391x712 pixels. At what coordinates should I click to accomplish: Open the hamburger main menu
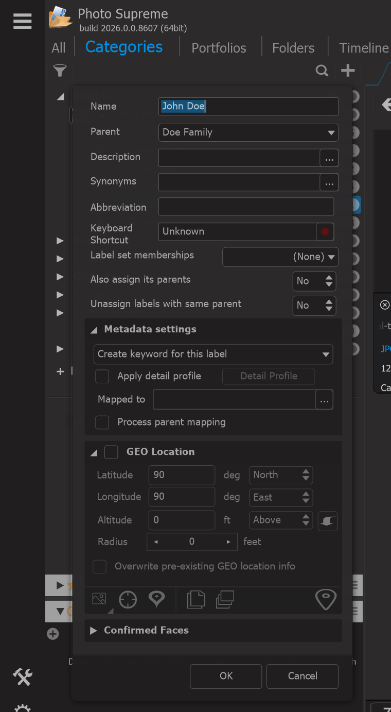coord(23,21)
